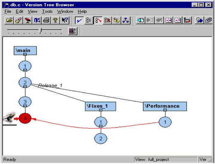Toggle the crossed-out versions filter button
The image size is (215, 164).
(x=107, y=21)
